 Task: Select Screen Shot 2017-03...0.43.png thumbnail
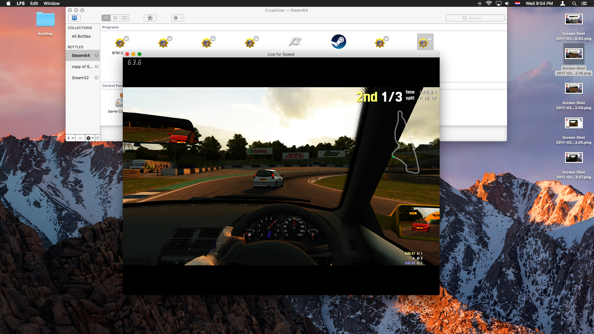click(574, 19)
